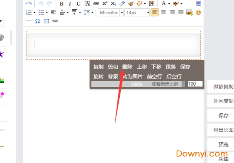Apply superscript using the X² icon

(105, 4)
